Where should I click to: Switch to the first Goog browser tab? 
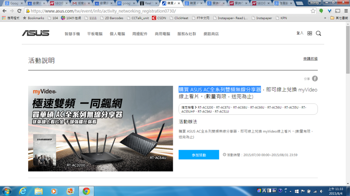click(x=13, y=3)
